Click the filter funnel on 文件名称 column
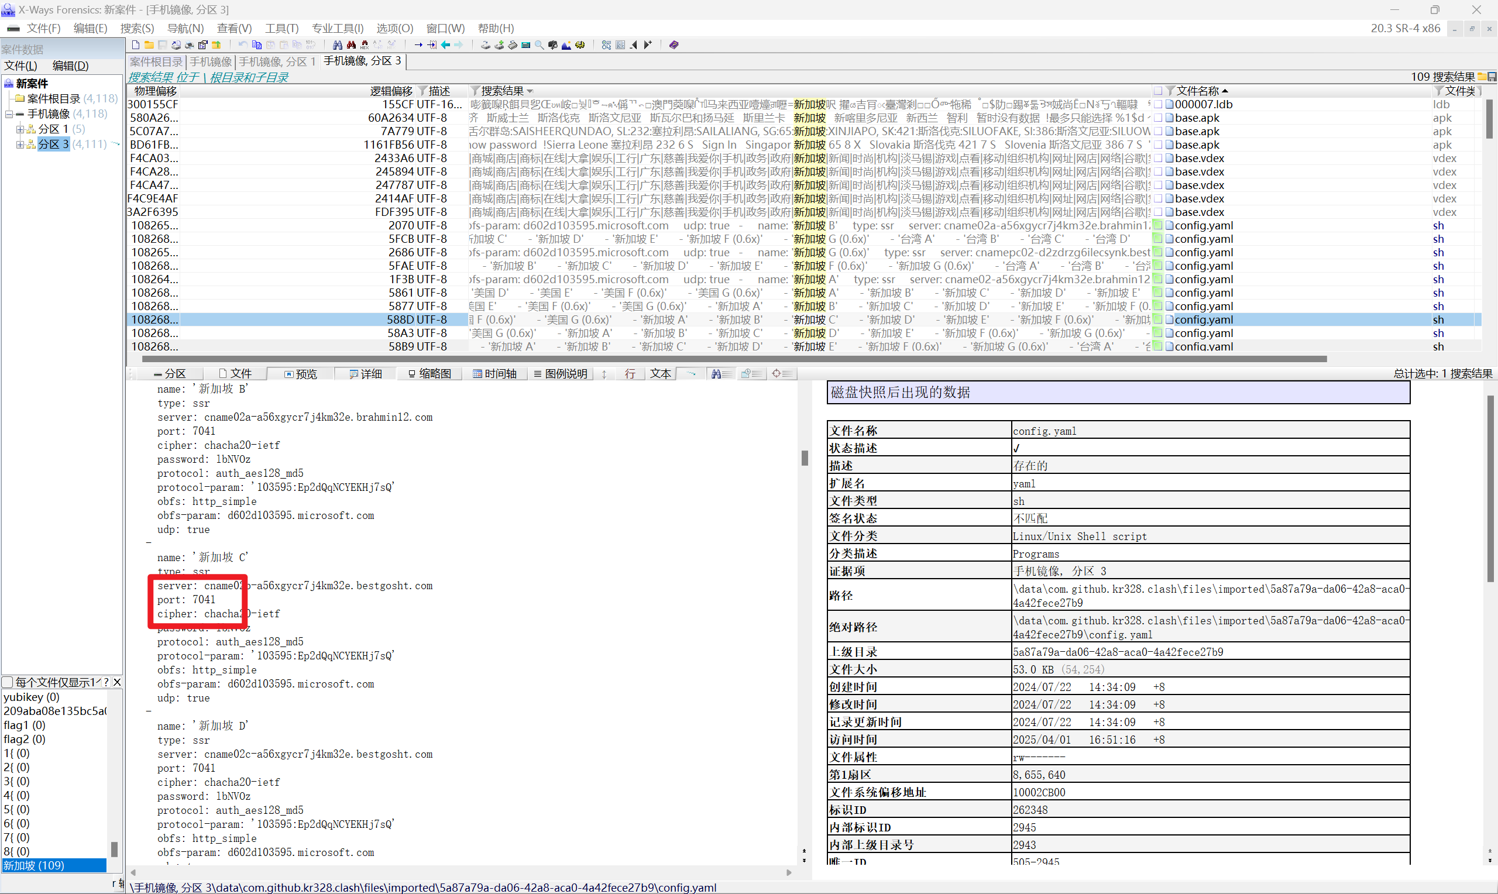 tap(1170, 91)
